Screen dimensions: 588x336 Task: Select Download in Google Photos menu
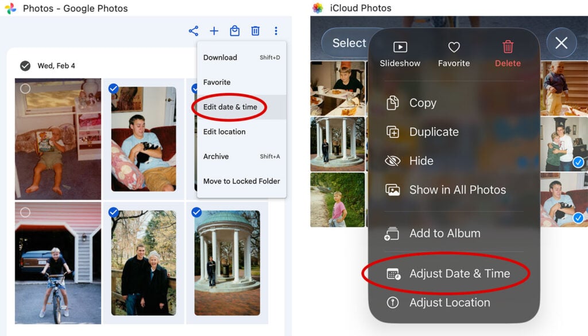[242, 57]
